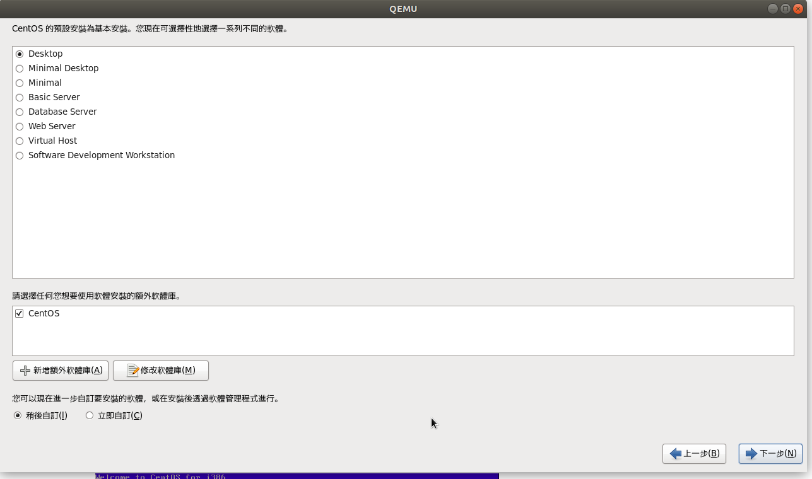The image size is (812, 479).
Task: Pick the Web Server installation type
Action: (x=20, y=127)
